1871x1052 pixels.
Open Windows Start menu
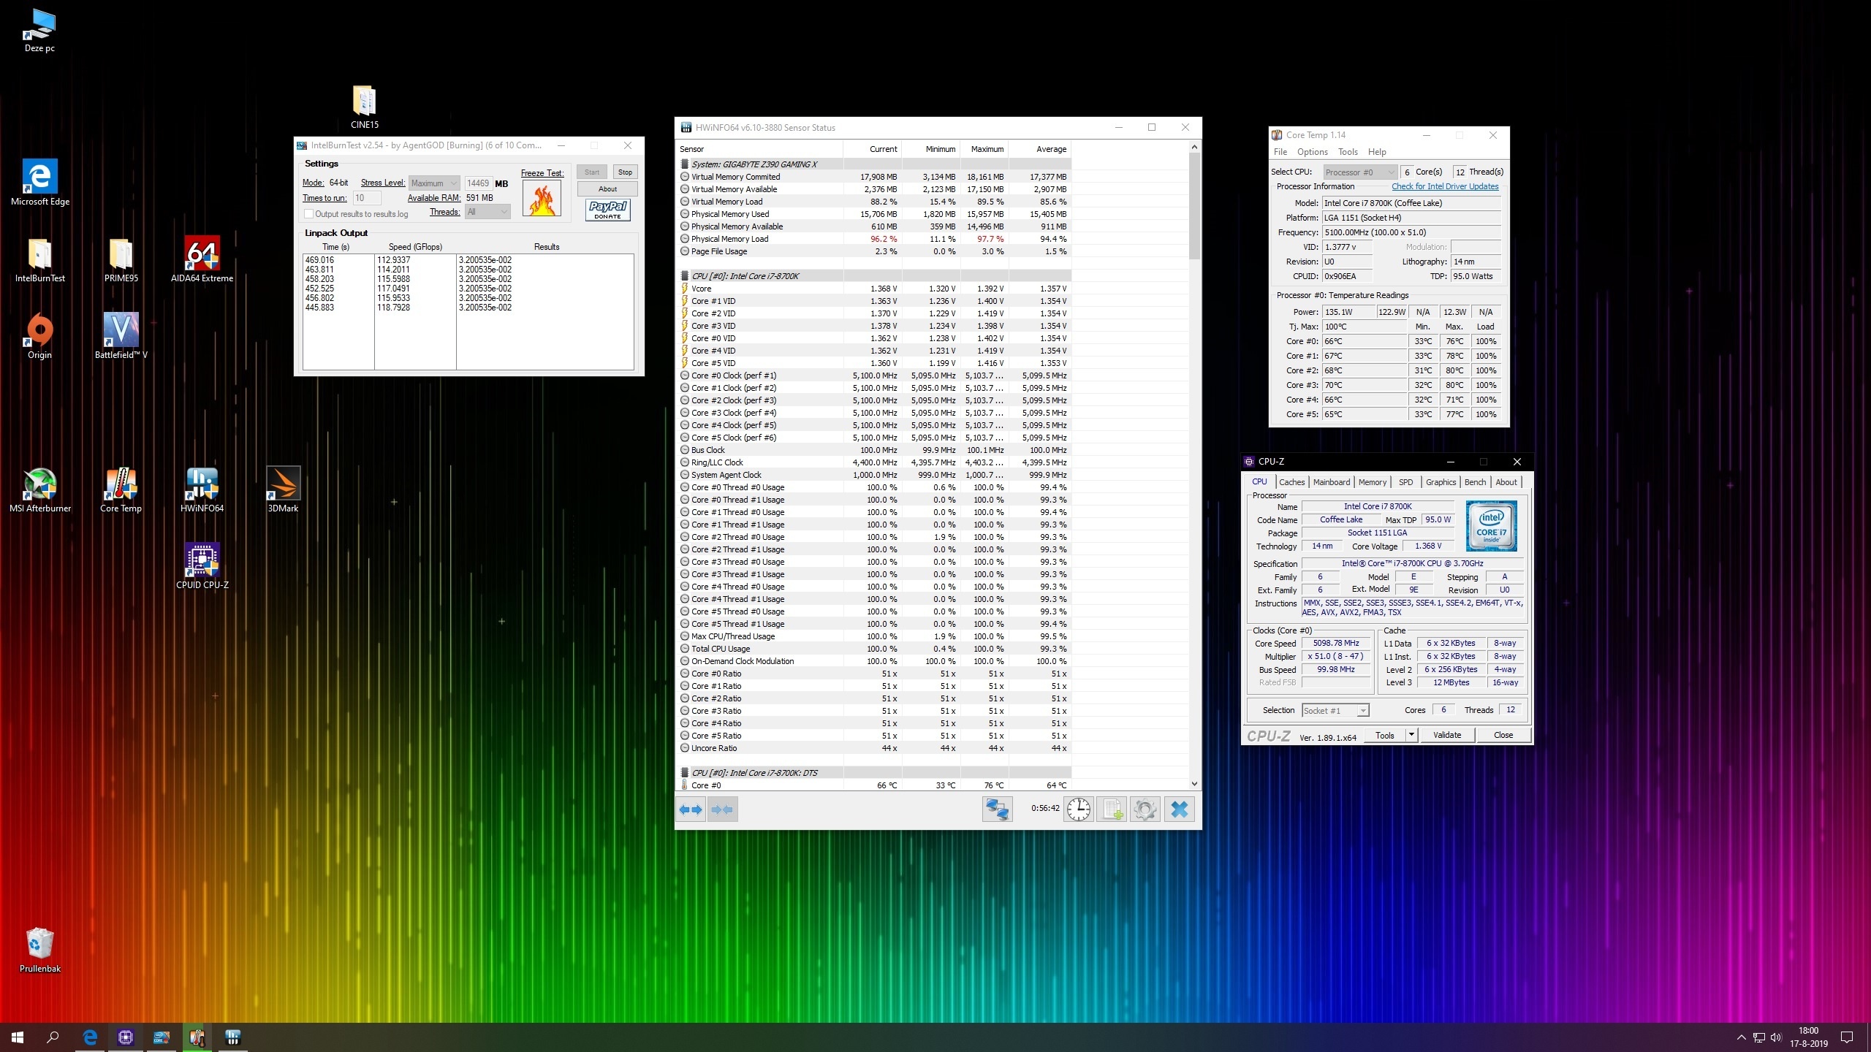coord(18,1037)
